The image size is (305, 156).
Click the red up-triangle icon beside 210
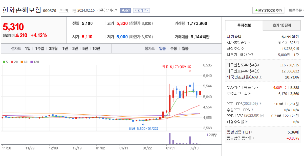coord(17,35)
